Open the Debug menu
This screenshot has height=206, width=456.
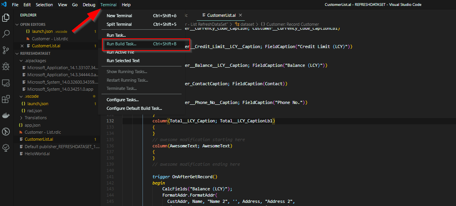tap(89, 5)
